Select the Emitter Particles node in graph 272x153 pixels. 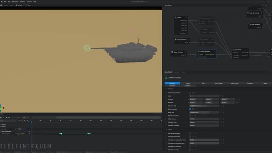tap(207, 54)
